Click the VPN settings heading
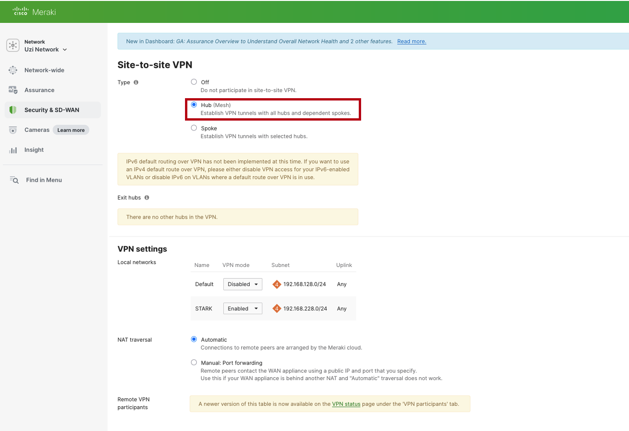 [x=142, y=249]
